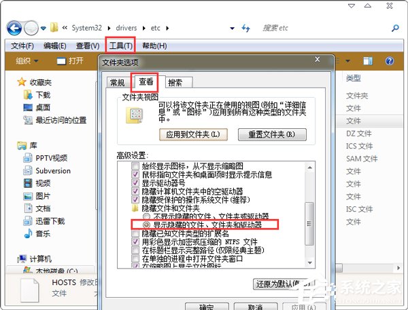Click the Back navigation arrow button
This screenshot has height=310, width=408.
click(14, 28)
